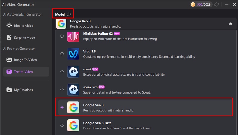Image resolution: width=238 pixels, height=135 pixels.
Task: Click the Google Veo 3 Fast logo
Action: click(x=73, y=125)
